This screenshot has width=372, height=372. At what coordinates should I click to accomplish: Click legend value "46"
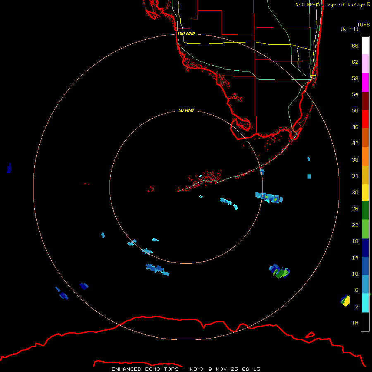[x=355, y=127]
